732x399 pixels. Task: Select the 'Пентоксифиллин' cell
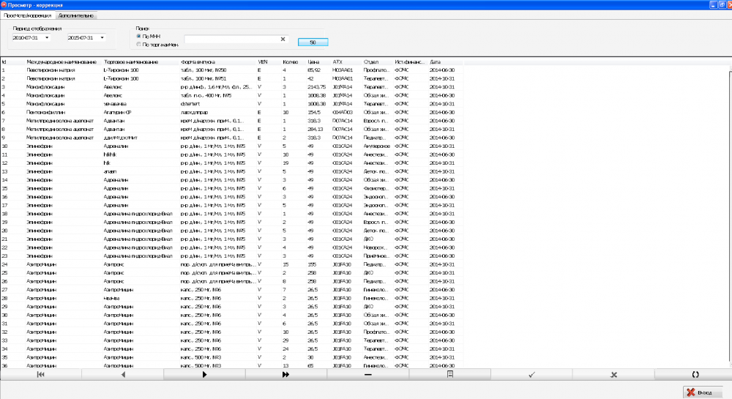(x=45, y=112)
